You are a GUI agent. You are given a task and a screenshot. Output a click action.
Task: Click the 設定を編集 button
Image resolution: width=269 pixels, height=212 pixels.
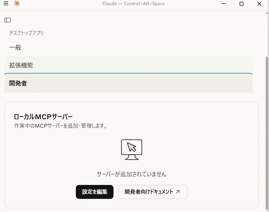95,192
